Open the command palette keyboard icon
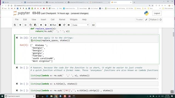The height and width of the screenshot is (98, 175). pyautogui.click(x=93, y=25)
